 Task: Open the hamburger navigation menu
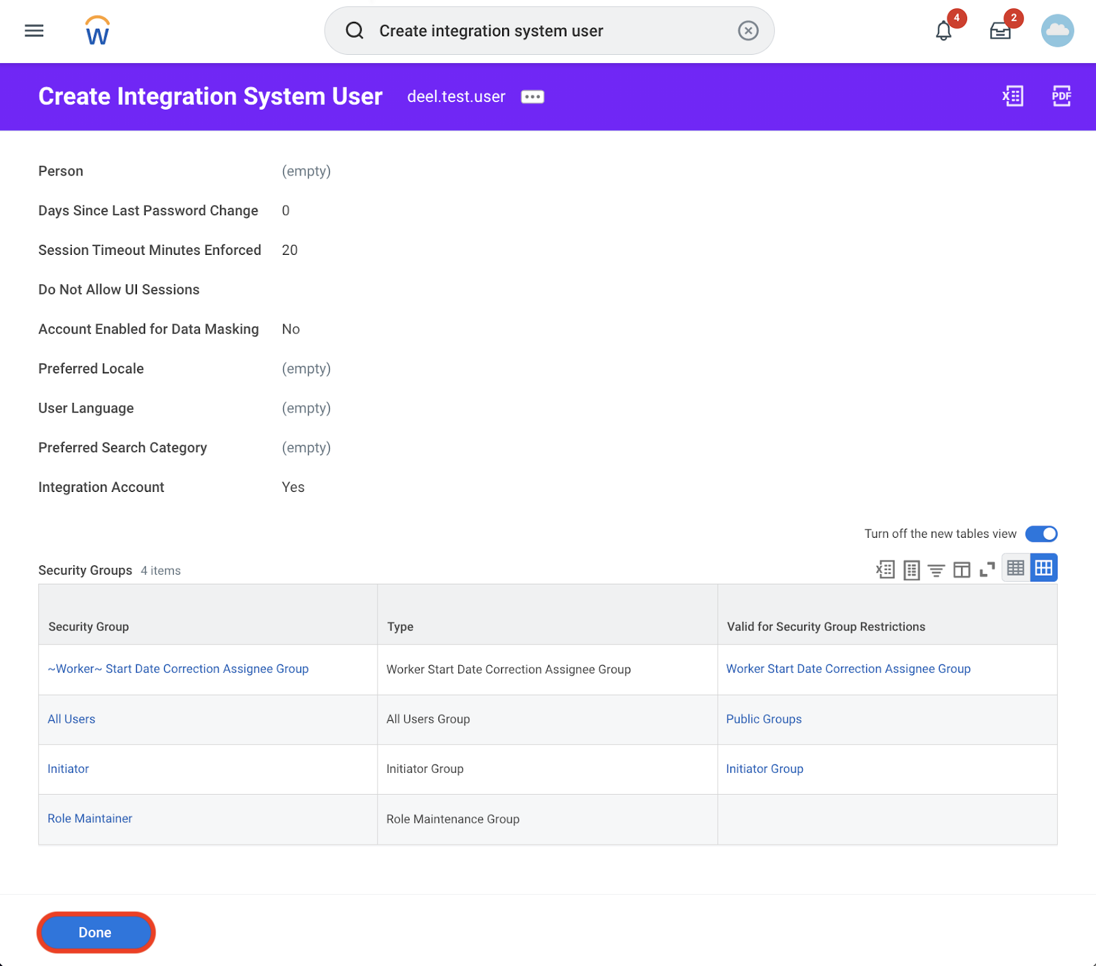34,31
